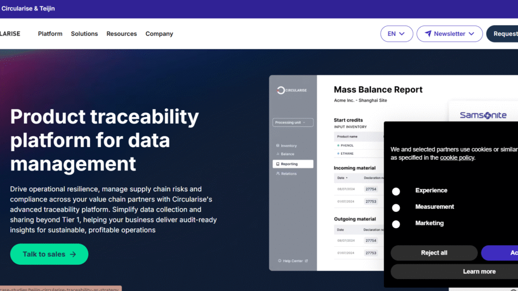Select the Reporting item in the sidebar
Viewport: 518px width, 291px height.
click(x=293, y=164)
